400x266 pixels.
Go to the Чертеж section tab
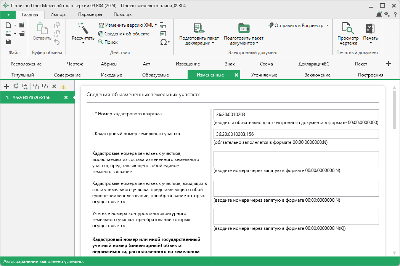75,64
